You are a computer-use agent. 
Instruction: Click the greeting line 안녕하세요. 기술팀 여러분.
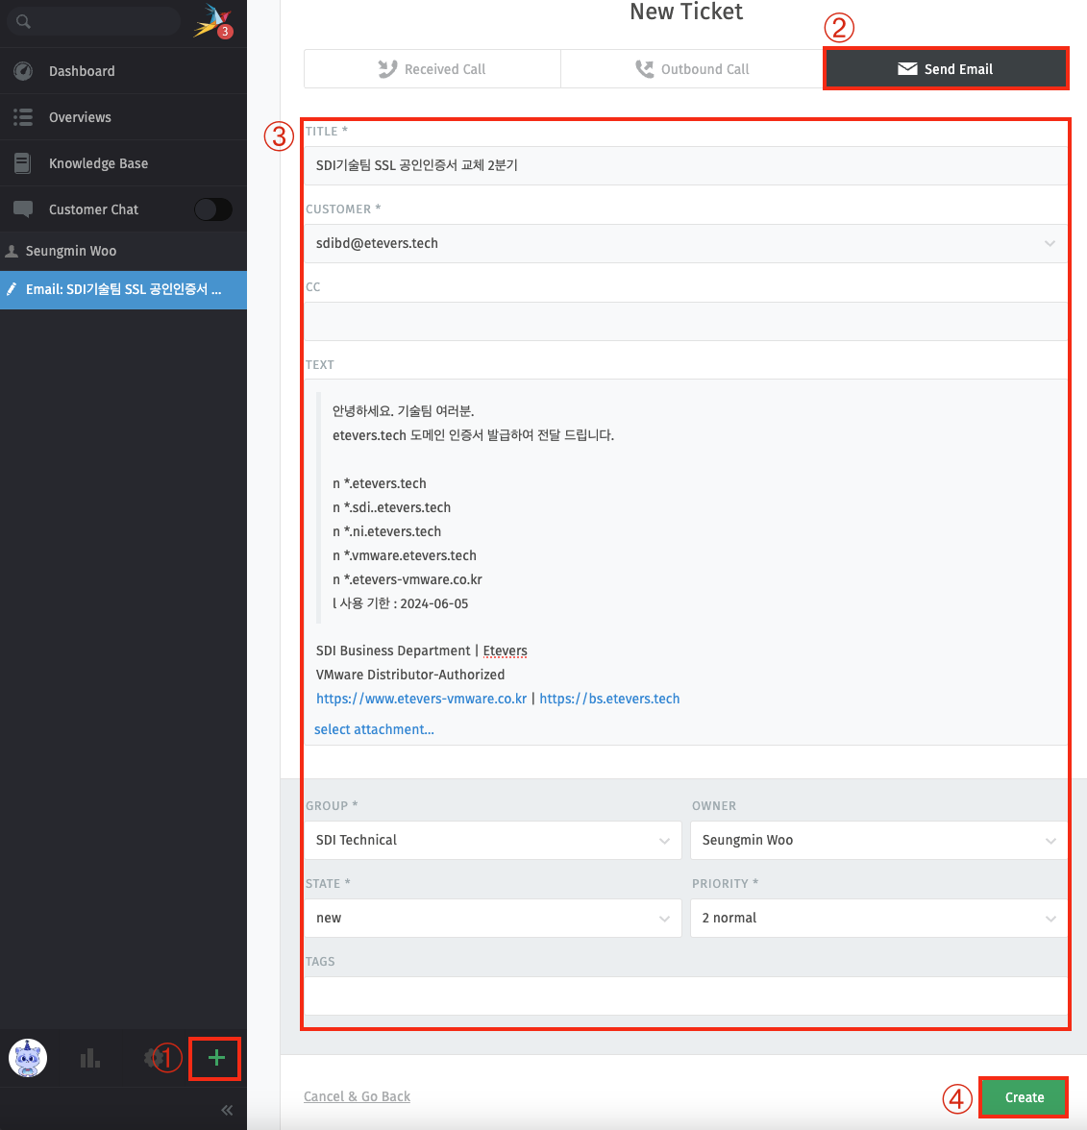coord(403,411)
